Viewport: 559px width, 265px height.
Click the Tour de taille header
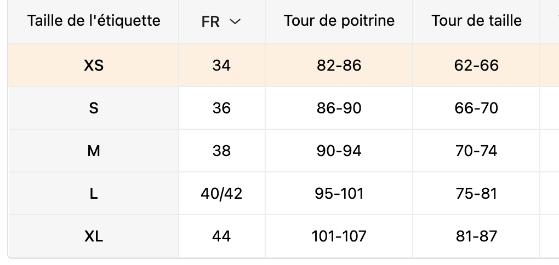[476, 21]
